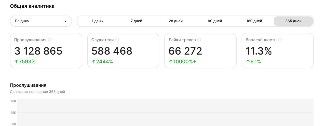Image resolution: width=326 pixels, height=126 pixels.
Task: Select the 1 день period
Action: [97, 21]
